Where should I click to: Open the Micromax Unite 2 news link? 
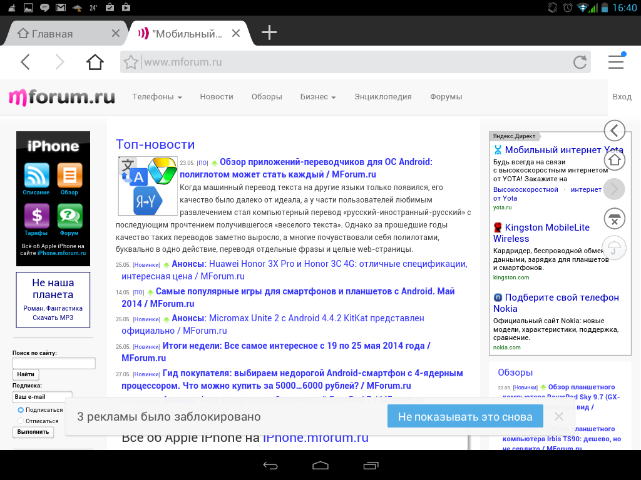(x=273, y=324)
